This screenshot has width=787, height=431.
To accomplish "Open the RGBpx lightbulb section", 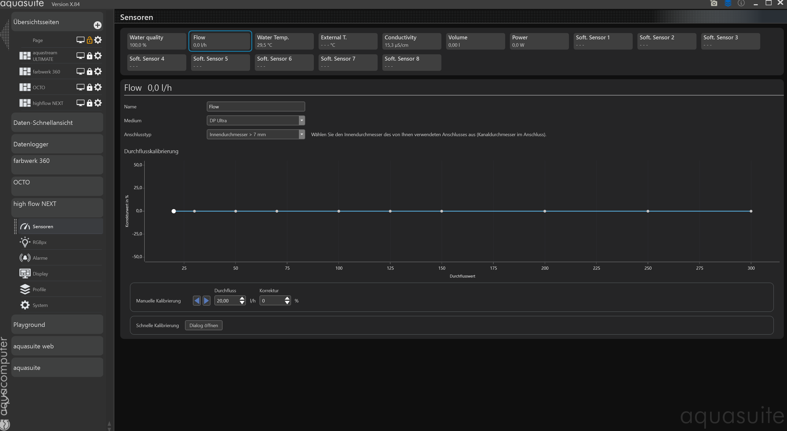I will (x=39, y=242).
